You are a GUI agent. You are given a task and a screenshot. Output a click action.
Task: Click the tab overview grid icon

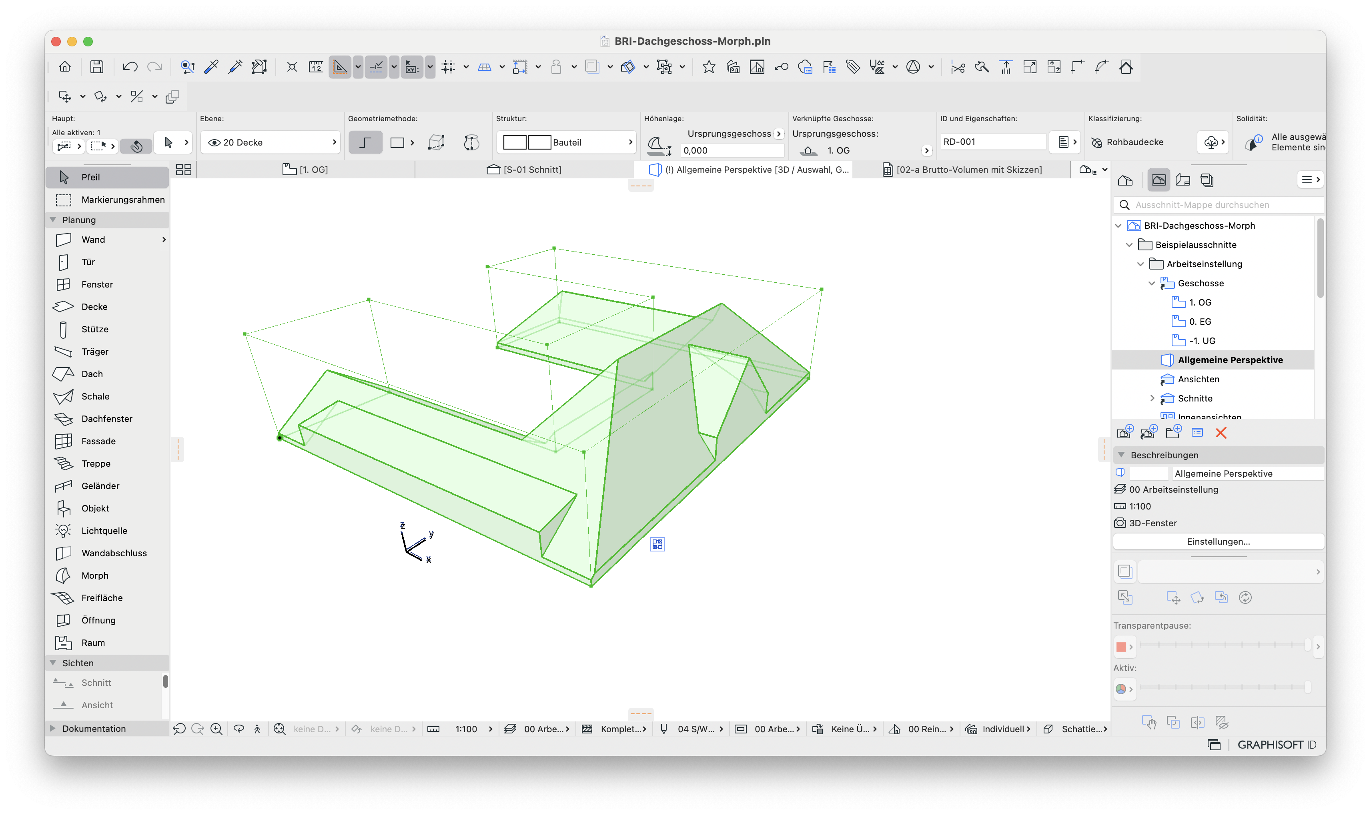pos(184,169)
